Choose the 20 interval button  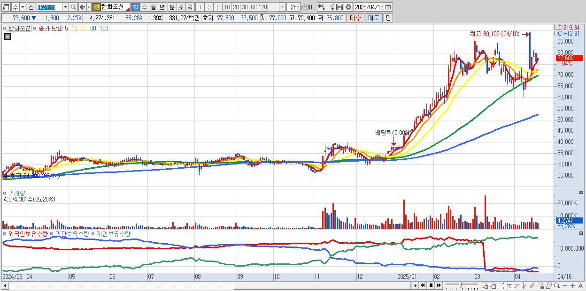tap(236, 7)
